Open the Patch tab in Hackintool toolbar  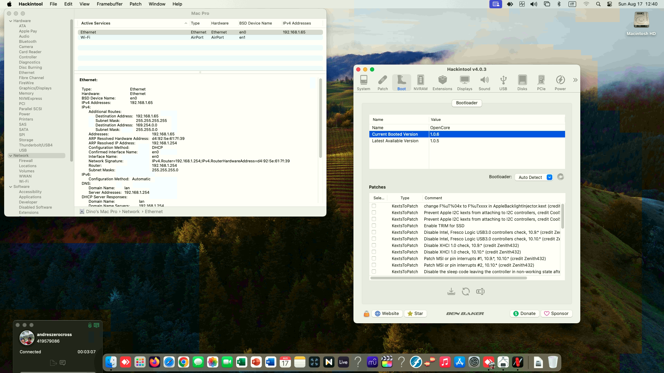coord(382,83)
